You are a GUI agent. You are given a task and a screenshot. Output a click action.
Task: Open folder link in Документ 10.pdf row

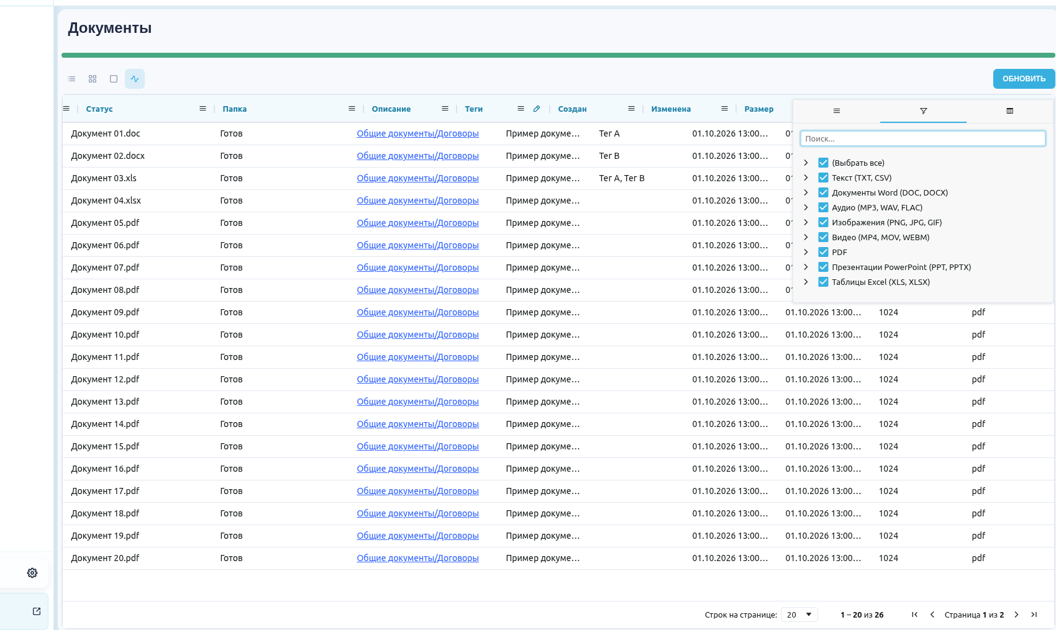[417, 335]
